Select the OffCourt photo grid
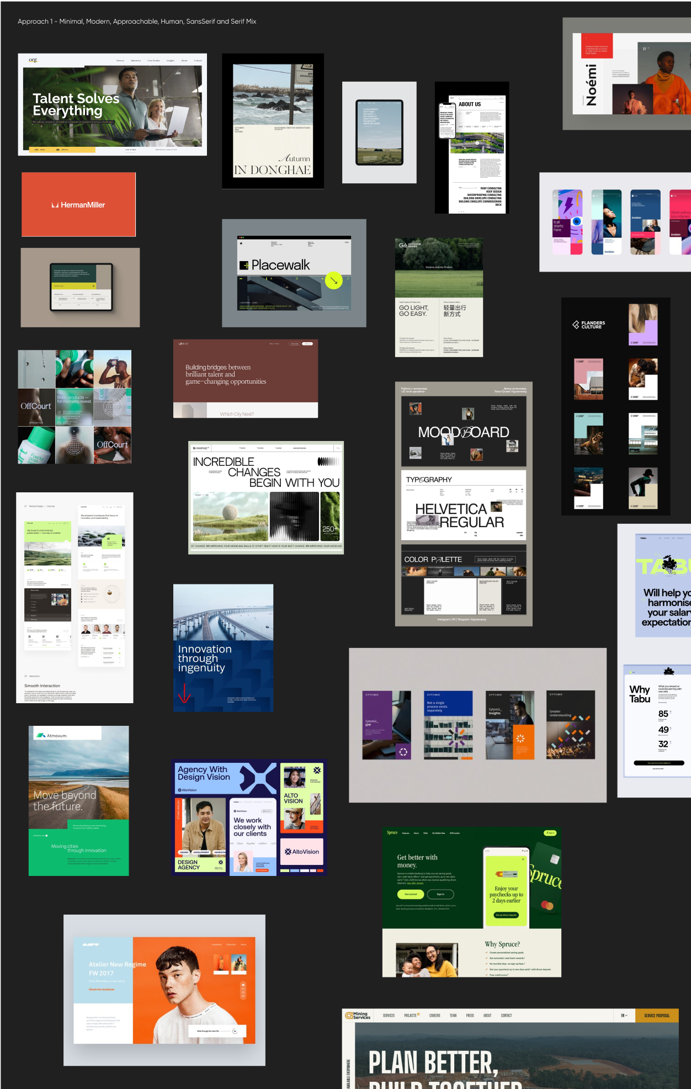691x1089 pixels. [75, 407]
